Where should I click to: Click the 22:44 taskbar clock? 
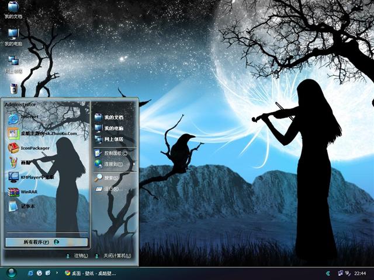(360, 274)
